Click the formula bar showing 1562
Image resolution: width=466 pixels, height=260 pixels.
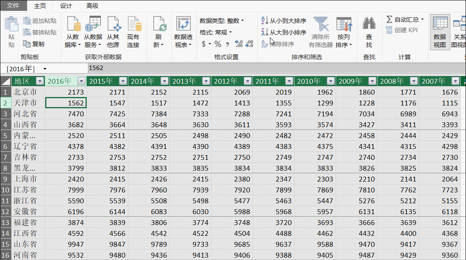(x=121, y=69)
